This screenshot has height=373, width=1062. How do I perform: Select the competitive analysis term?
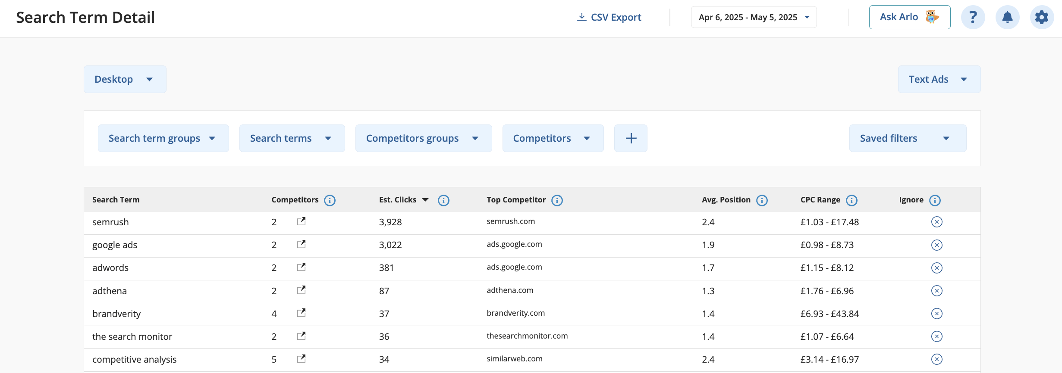click(135, 360)
